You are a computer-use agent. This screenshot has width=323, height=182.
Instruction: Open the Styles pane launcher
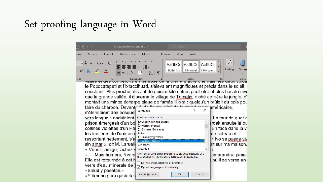coord(221,79)
